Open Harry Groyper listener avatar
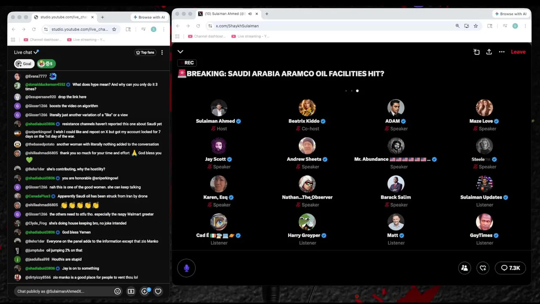Image resolution: width=540 pixels, height=304 pixels. (307, 222)
